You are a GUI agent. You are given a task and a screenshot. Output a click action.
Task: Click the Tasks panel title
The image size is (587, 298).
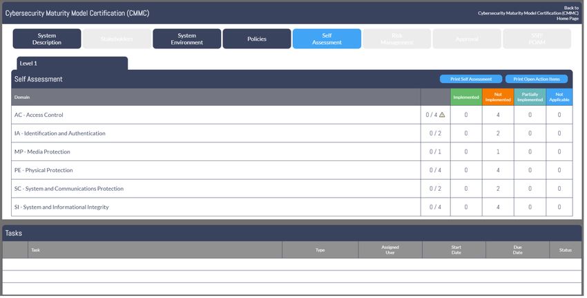pos(14,233)
